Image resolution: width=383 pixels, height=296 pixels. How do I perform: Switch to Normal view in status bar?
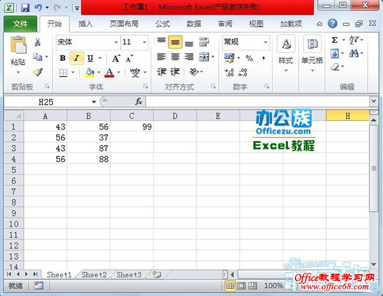pyautogui.click(x=230, y=286)
